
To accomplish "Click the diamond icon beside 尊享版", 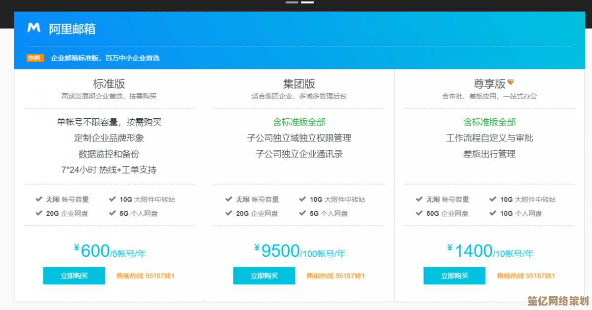I will click(x=511, y=82).
